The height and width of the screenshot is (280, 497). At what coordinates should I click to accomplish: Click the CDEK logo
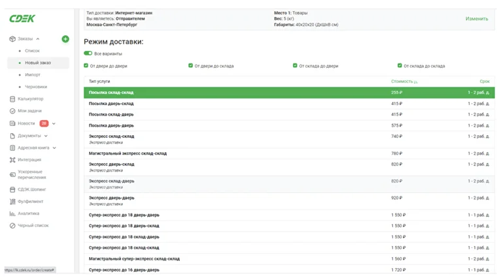click(x=22, y=19)
